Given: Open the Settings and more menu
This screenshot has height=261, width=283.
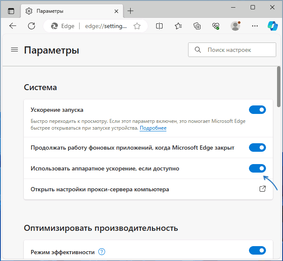Looking at the screenshot, I should pyautogui.click(x=254, y=26).
